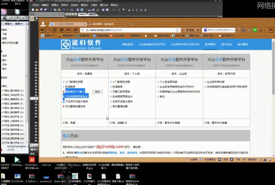Click the browser refresh button

[x=55, y=30]
